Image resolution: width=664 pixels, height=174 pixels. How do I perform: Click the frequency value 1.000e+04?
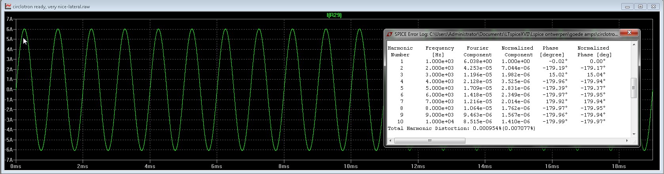point(440,122)
